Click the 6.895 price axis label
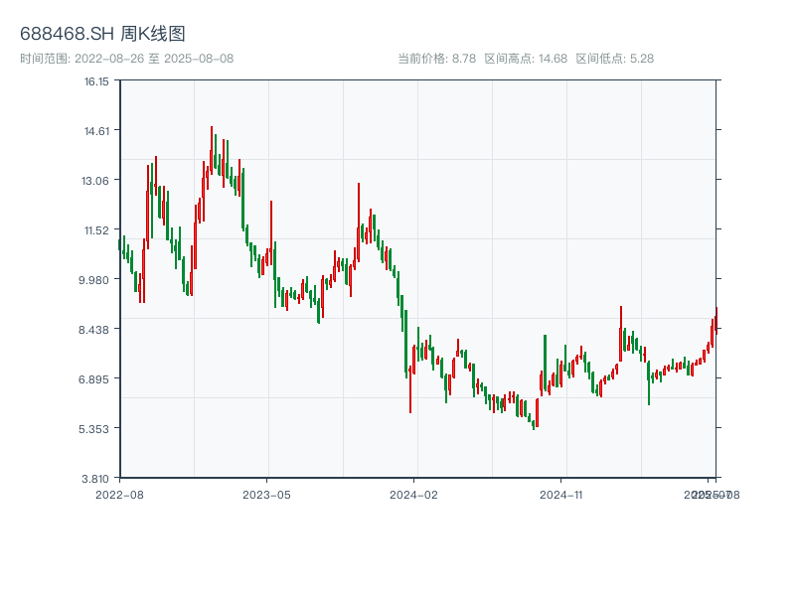Viewport: 795px width, 596px height. [x=96, y=379]
